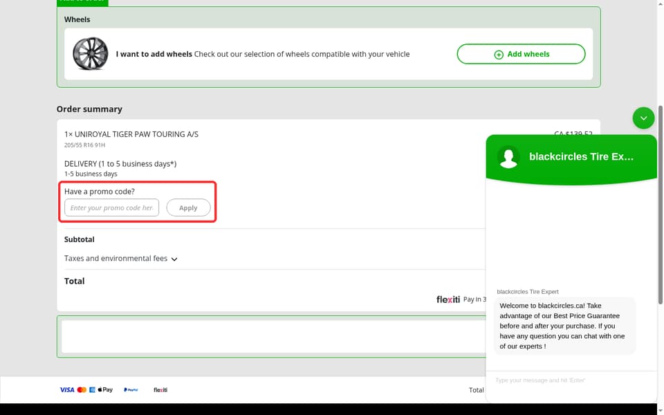Click the flexiti logo in footer
The height and width of the screenshot is (415, 664).
click(160, 389)
